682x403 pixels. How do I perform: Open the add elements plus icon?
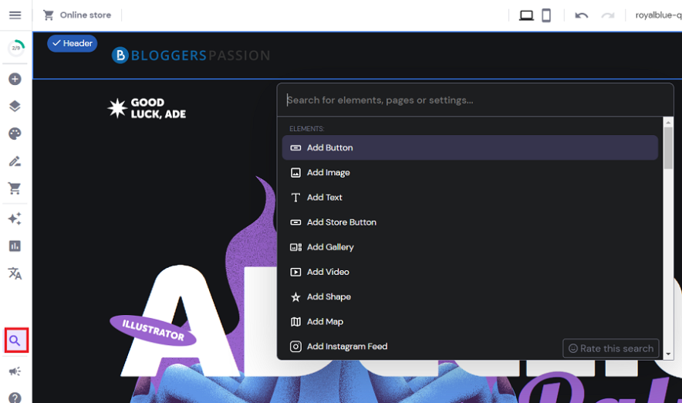[15, 80]
